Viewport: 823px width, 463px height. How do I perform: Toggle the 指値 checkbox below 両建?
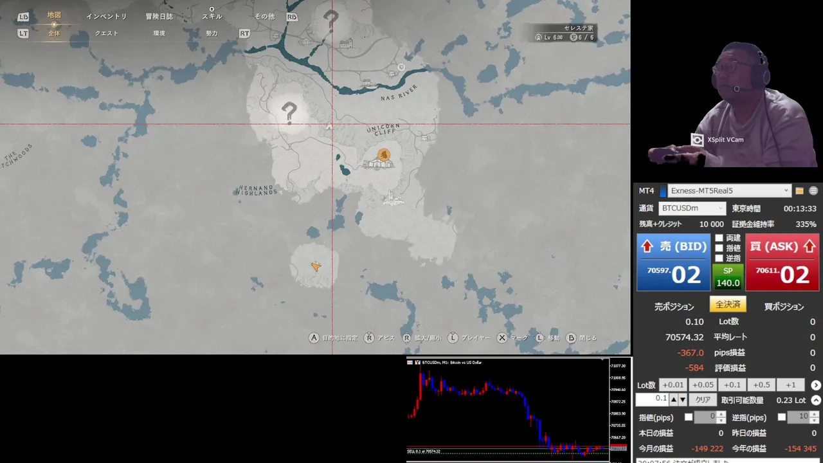[x=719, y=248]
